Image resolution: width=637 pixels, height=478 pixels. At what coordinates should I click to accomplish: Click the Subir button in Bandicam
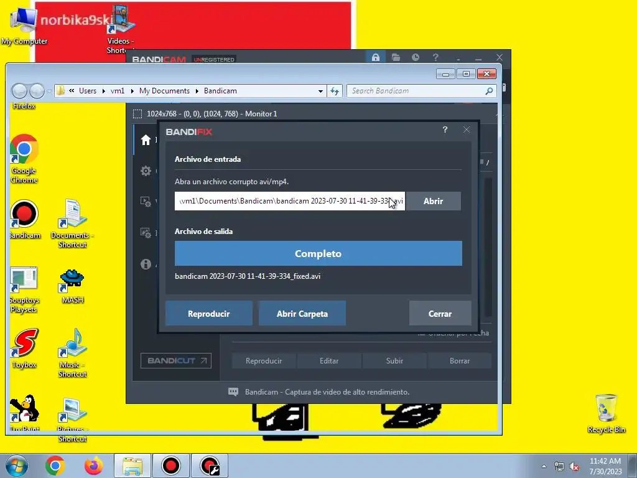[394, 360]
